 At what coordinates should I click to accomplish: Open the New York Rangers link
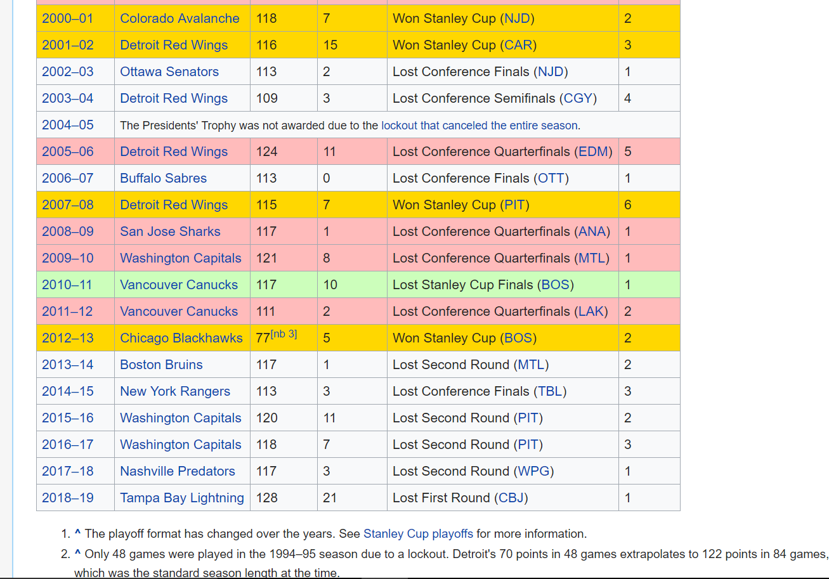(175, 391)
